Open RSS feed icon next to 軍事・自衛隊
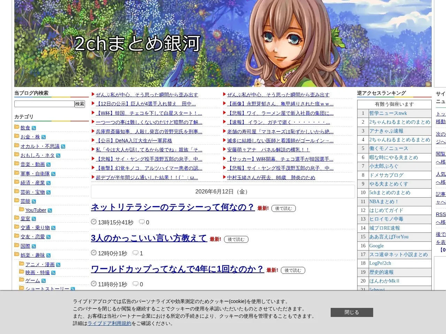Image resolution: width=446 pixels, height=334 pixels. pyautogui.click(x=53, y=174)
